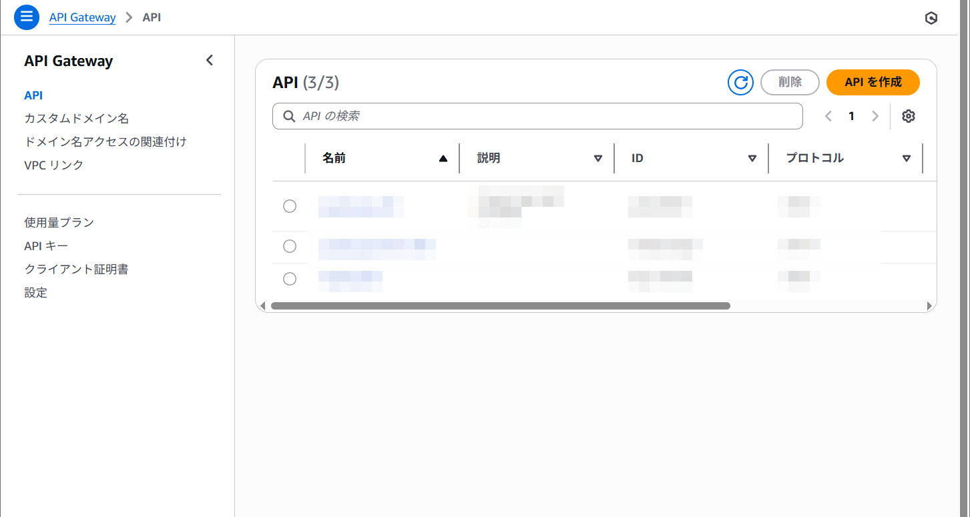
Task: Sort by the 説明 column arrow
Action: click(598, 159)
